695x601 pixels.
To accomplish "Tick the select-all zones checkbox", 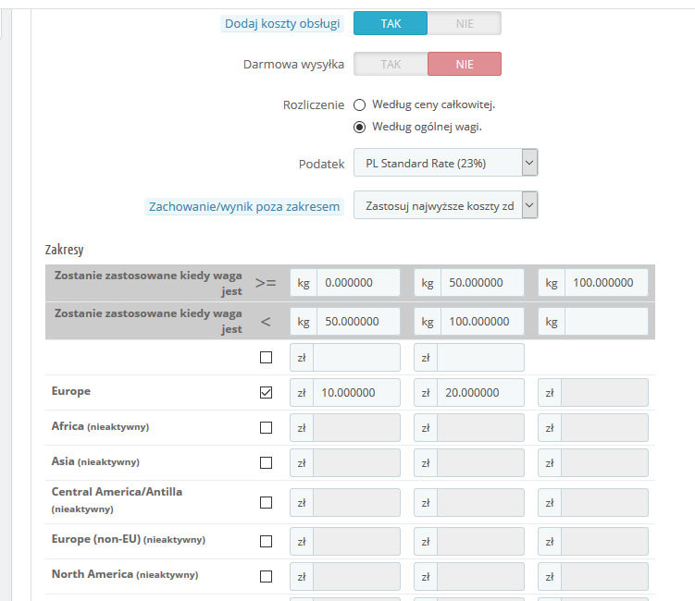I will (267, 357).
